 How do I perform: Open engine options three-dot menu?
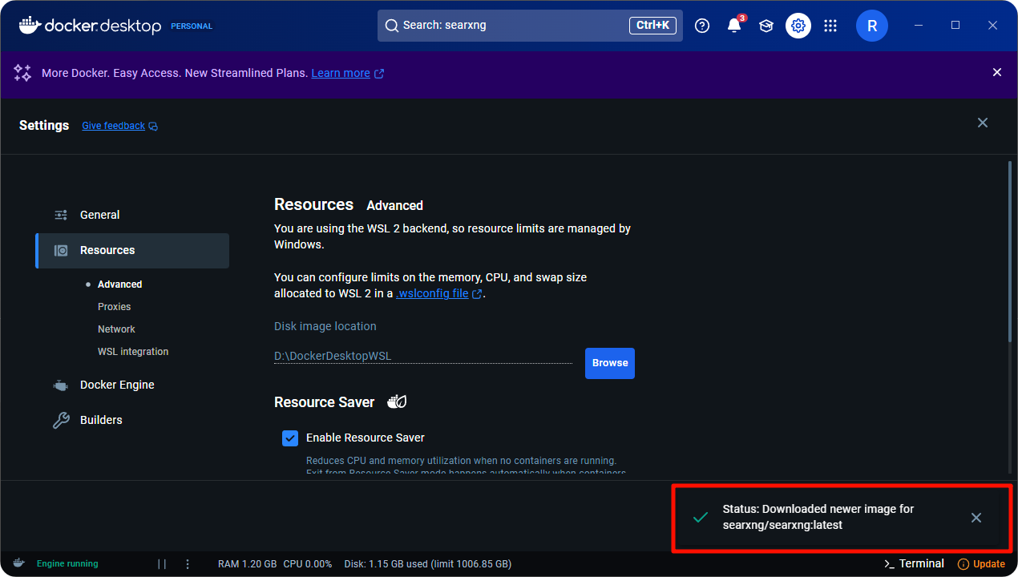point(188,563)
